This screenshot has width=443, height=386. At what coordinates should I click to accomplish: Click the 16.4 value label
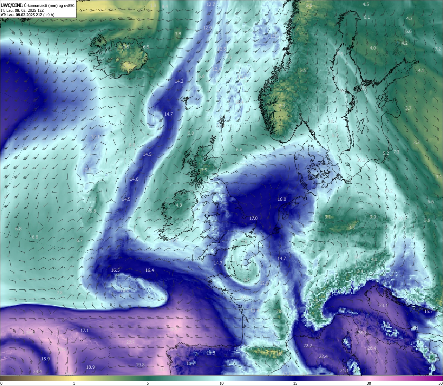150,270
